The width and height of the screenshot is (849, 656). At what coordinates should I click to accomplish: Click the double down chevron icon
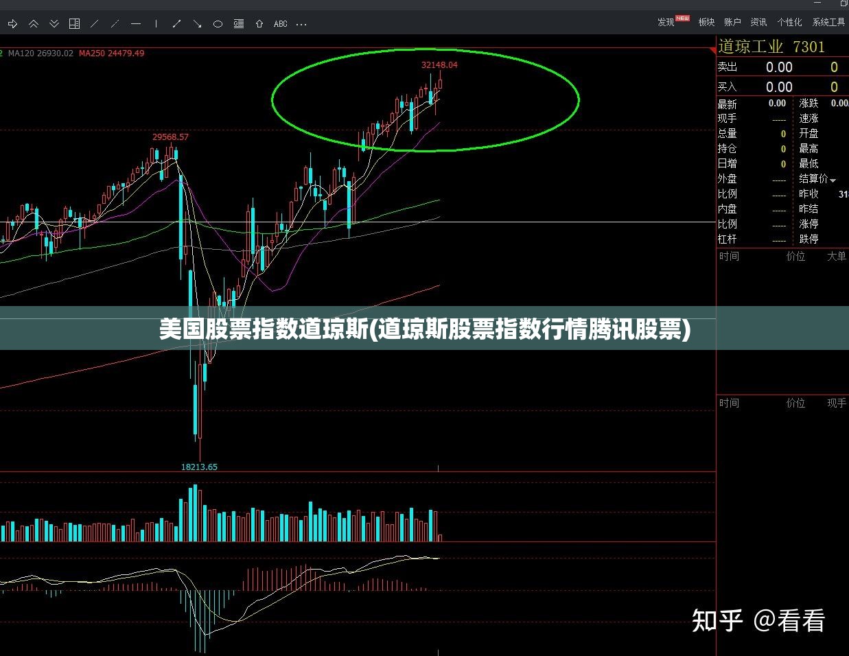pyautogui.click(x=54, y=24)
